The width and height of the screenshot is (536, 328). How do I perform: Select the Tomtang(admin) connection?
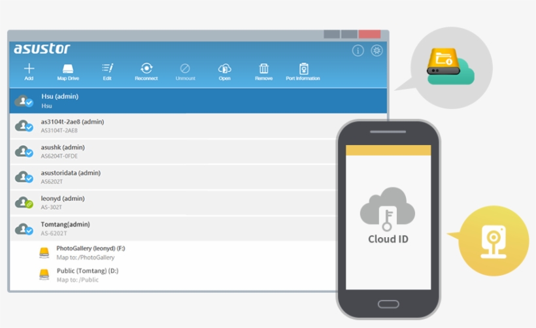173,229
